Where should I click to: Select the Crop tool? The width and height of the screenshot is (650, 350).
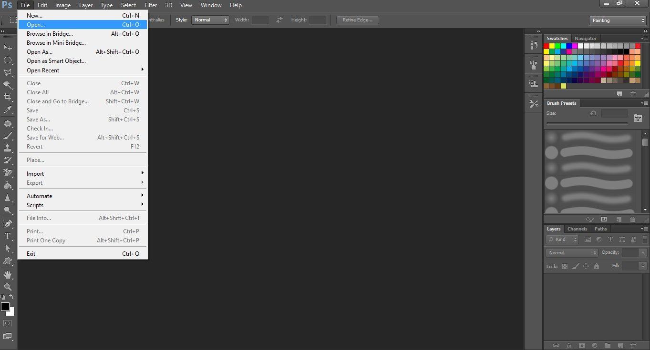coord(8,97)
